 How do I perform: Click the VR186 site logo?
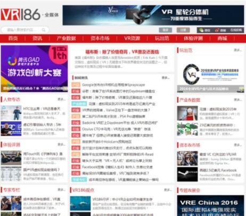pyautogui.click(x=20, y=14)
